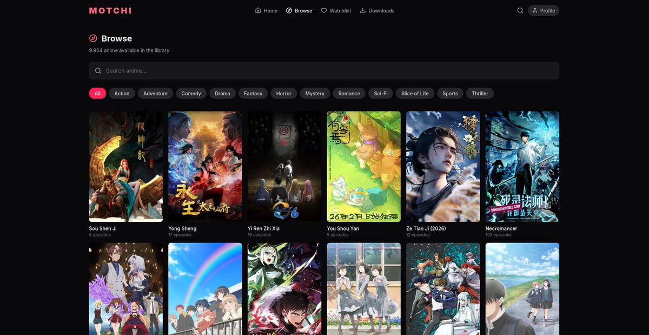
Task: Filter by Mystery genre
Action: click(315, 93)
